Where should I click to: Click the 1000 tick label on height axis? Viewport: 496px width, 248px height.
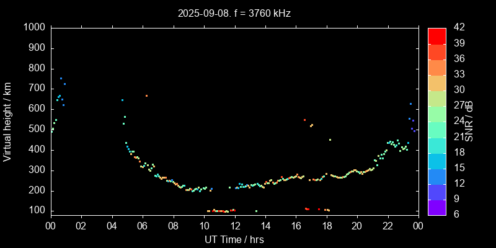[x=33, y=27]
